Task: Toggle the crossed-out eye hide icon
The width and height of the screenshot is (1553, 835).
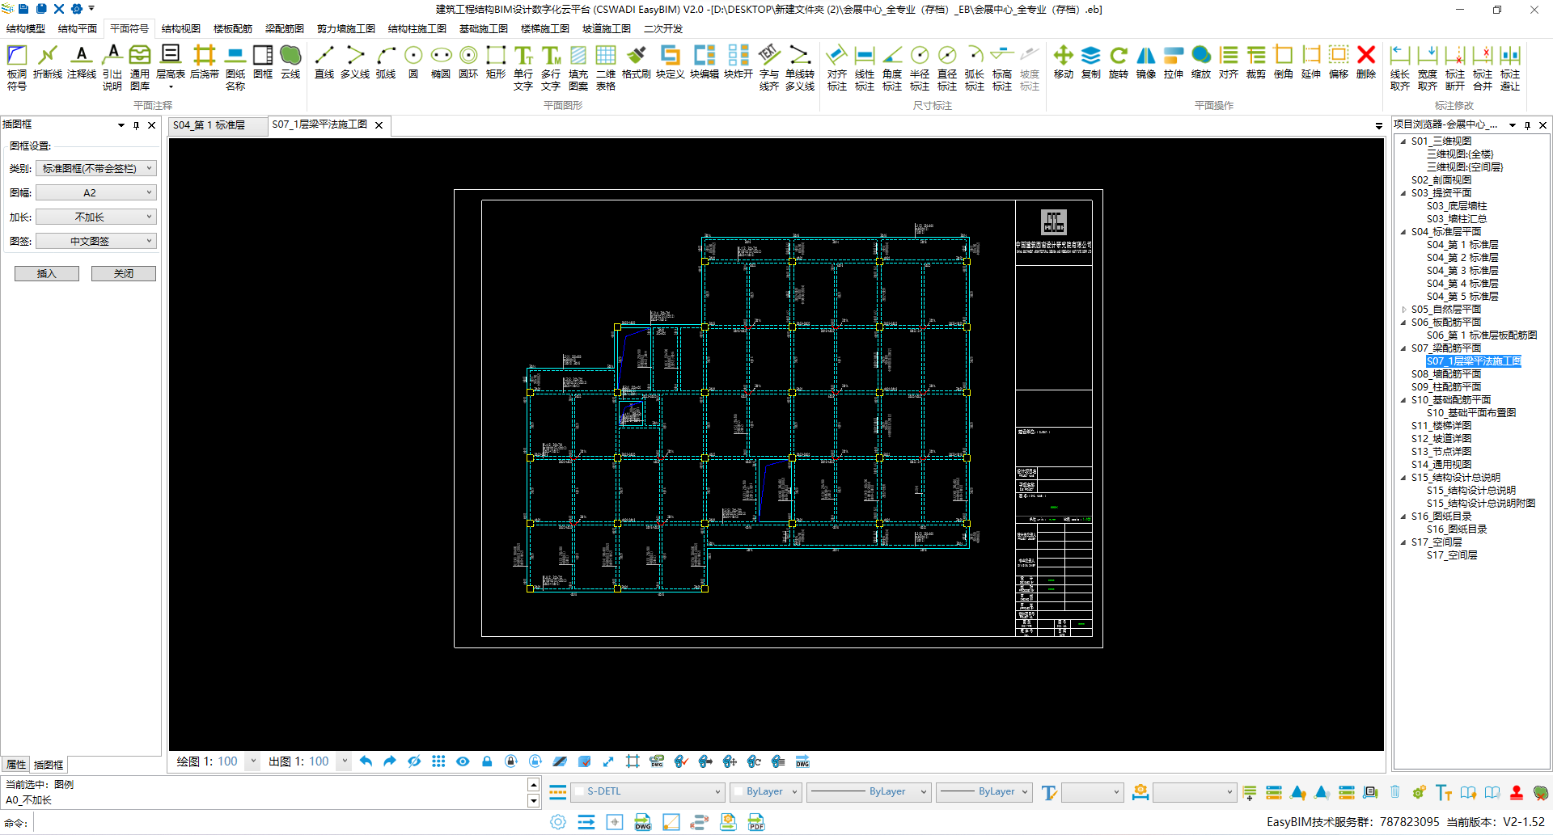Action: tap(414, 761)
